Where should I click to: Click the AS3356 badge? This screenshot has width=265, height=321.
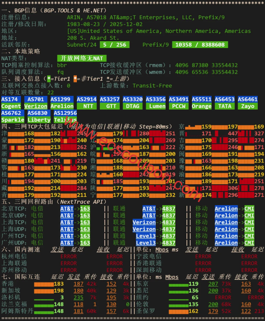[x=155, y=99]
